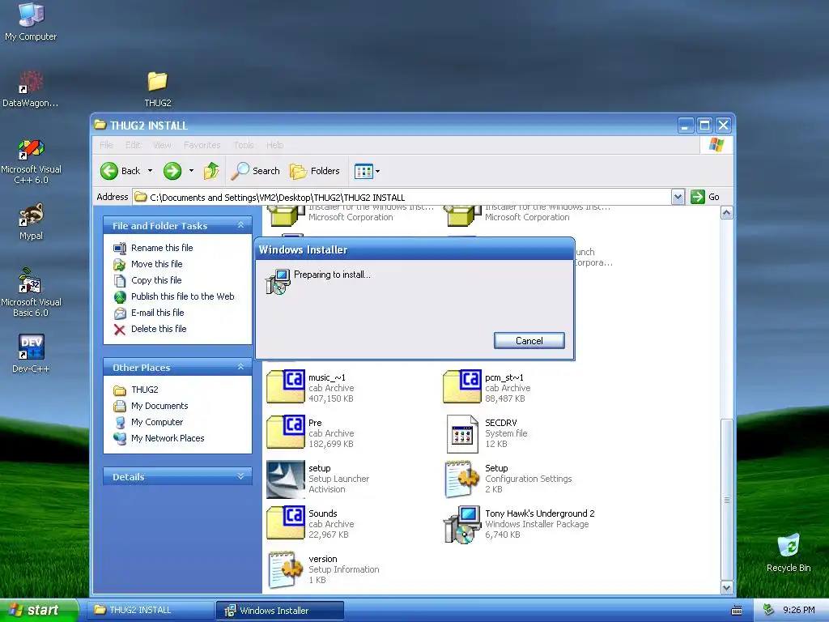Launch Microsoft Visual C++ 6.0 shortcut
Viewport: 829px width, 622px height.
(31, 161)
